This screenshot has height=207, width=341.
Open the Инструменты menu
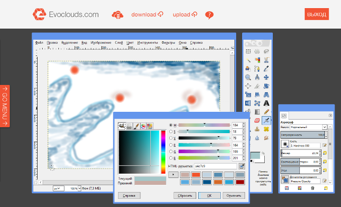(x=147, y=42)
